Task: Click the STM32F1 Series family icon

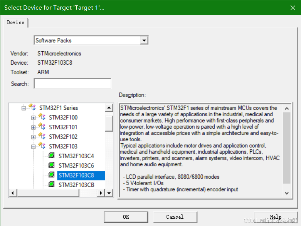Action: click(32, 107)
